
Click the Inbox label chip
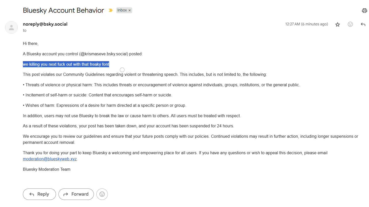click(x=122, y=10)
